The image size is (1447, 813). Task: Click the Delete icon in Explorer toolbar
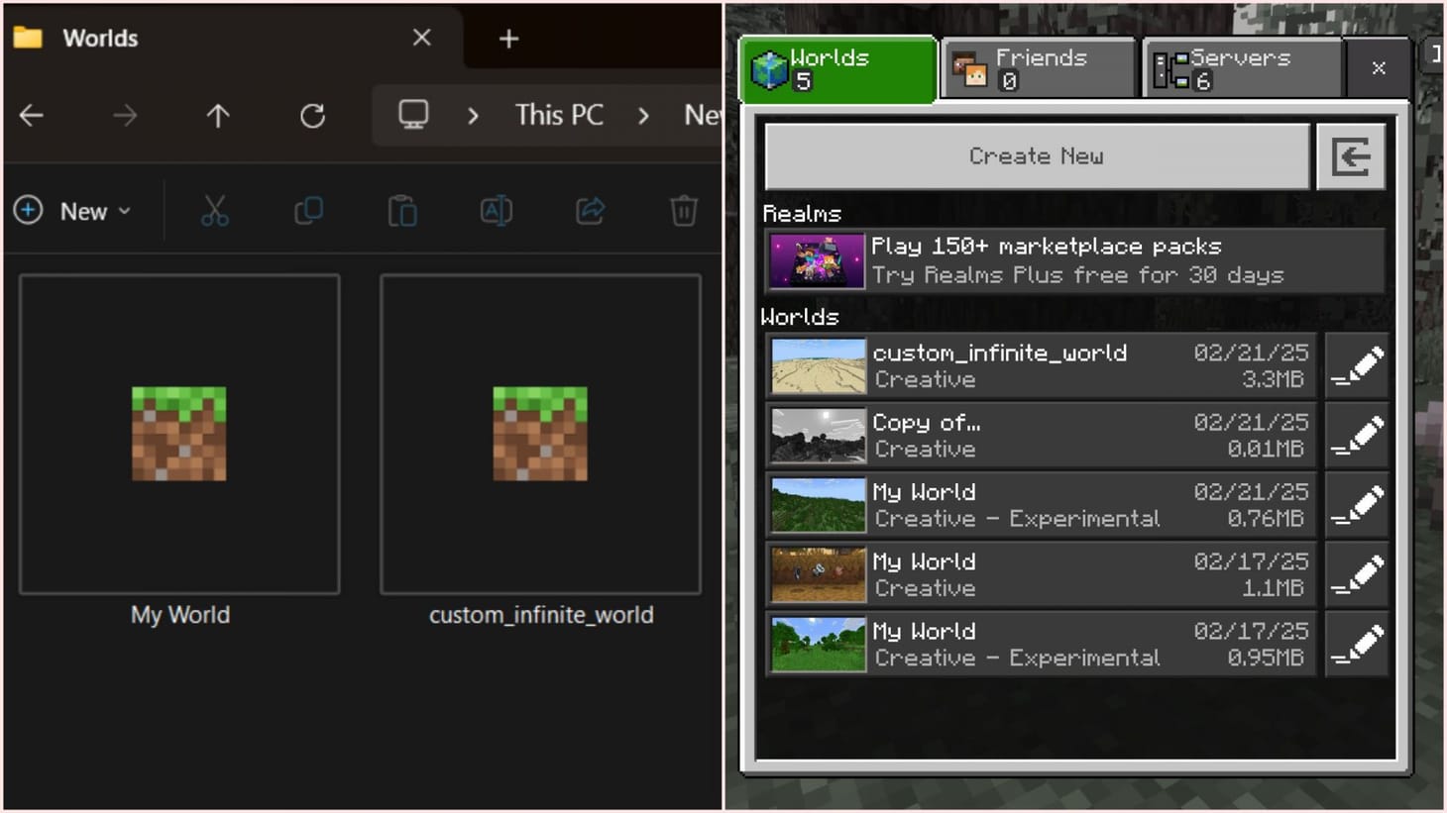click(x=684, y=210)
